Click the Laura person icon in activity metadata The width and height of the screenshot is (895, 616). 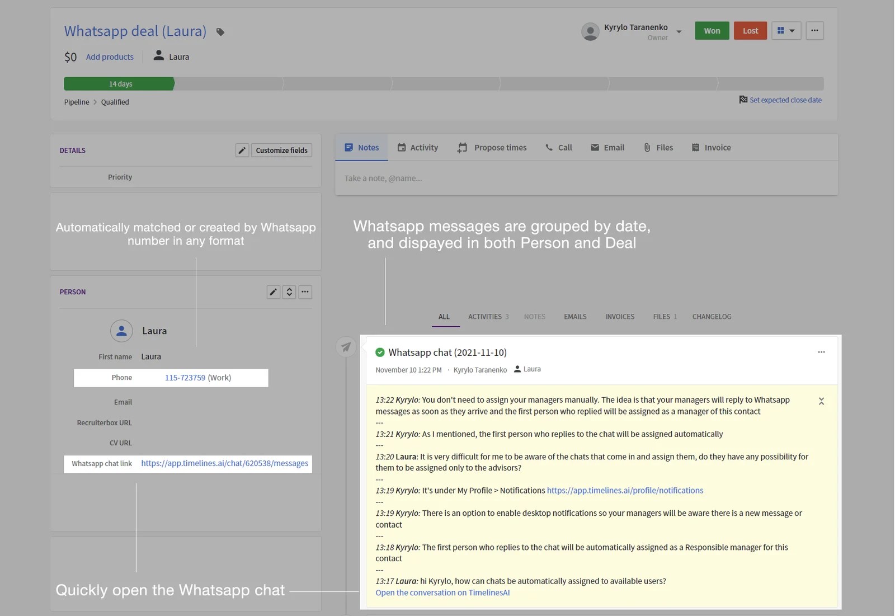517,369
